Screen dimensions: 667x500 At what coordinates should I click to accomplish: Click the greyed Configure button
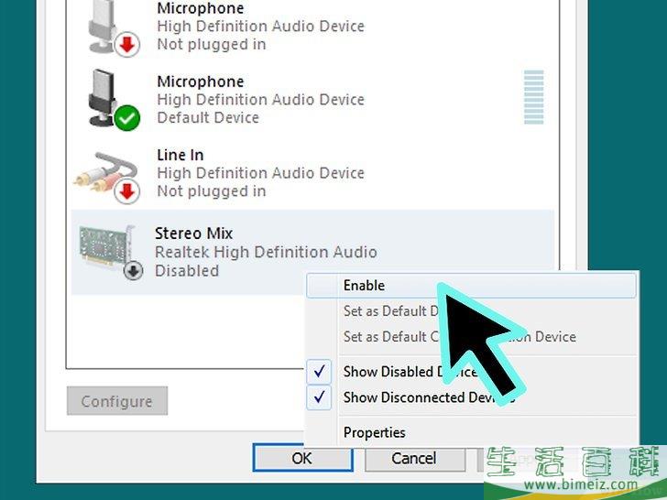[117, 401]
